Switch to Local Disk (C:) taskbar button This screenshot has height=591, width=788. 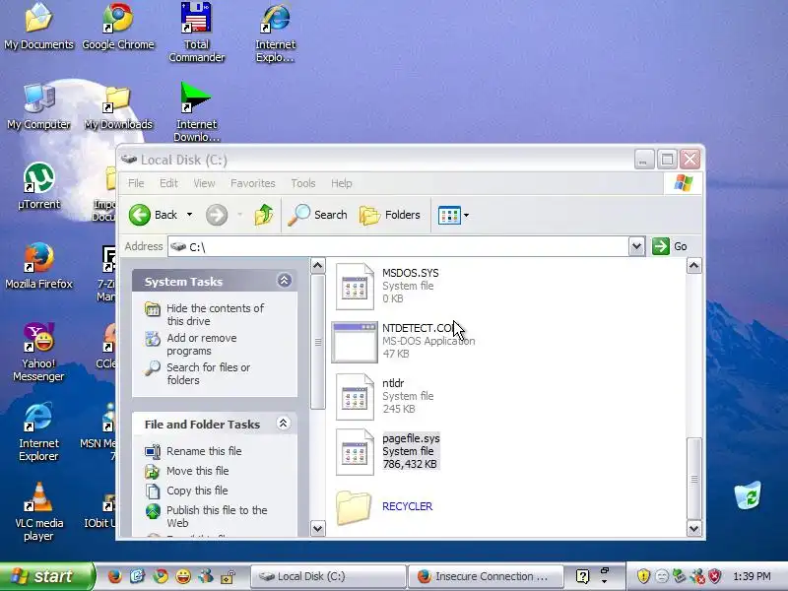tap(328, 576)
